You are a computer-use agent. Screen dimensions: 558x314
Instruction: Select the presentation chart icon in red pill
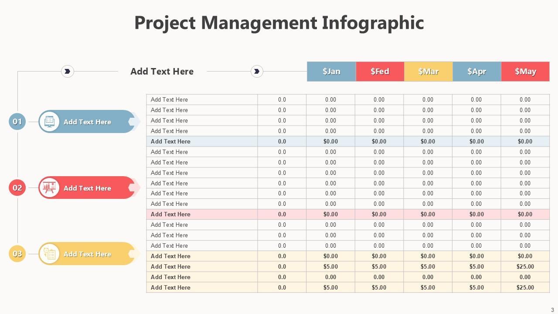pyautogui.click(x=49, y=188)
